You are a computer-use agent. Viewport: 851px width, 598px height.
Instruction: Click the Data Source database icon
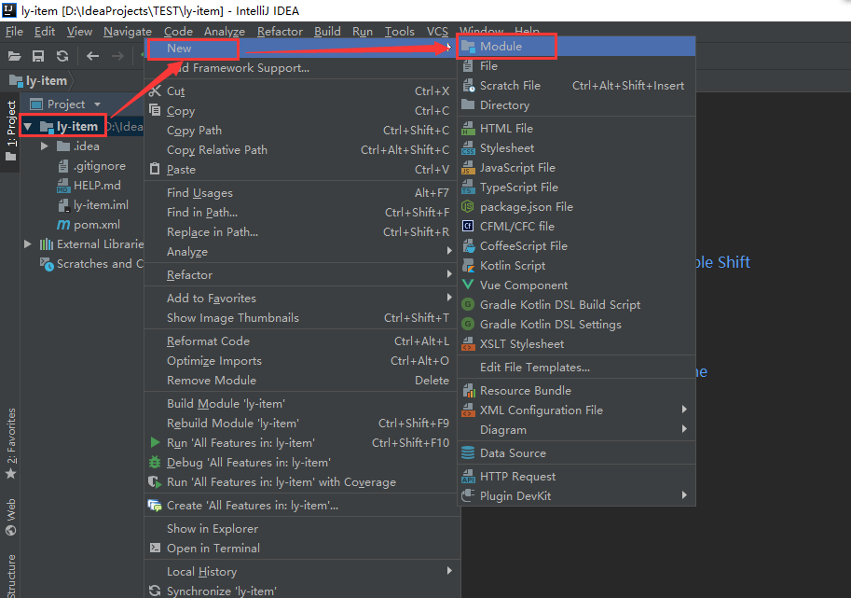(468, 453)
